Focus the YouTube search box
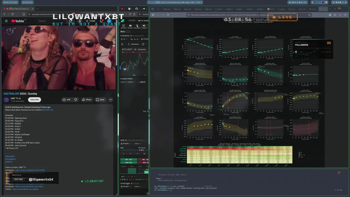The image size is (350, 197). tap(52, 21)
